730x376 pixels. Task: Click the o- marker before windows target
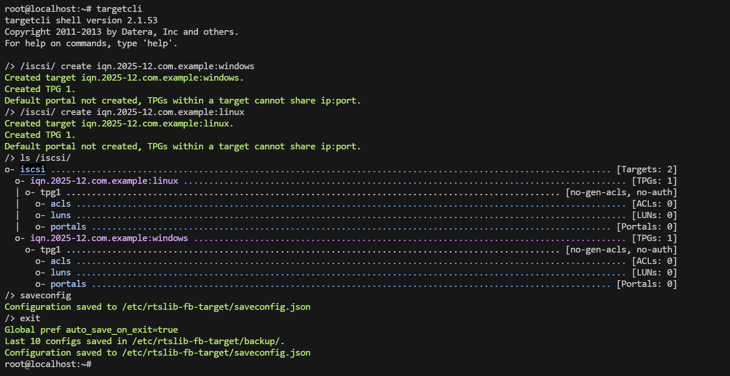point(20,238)
